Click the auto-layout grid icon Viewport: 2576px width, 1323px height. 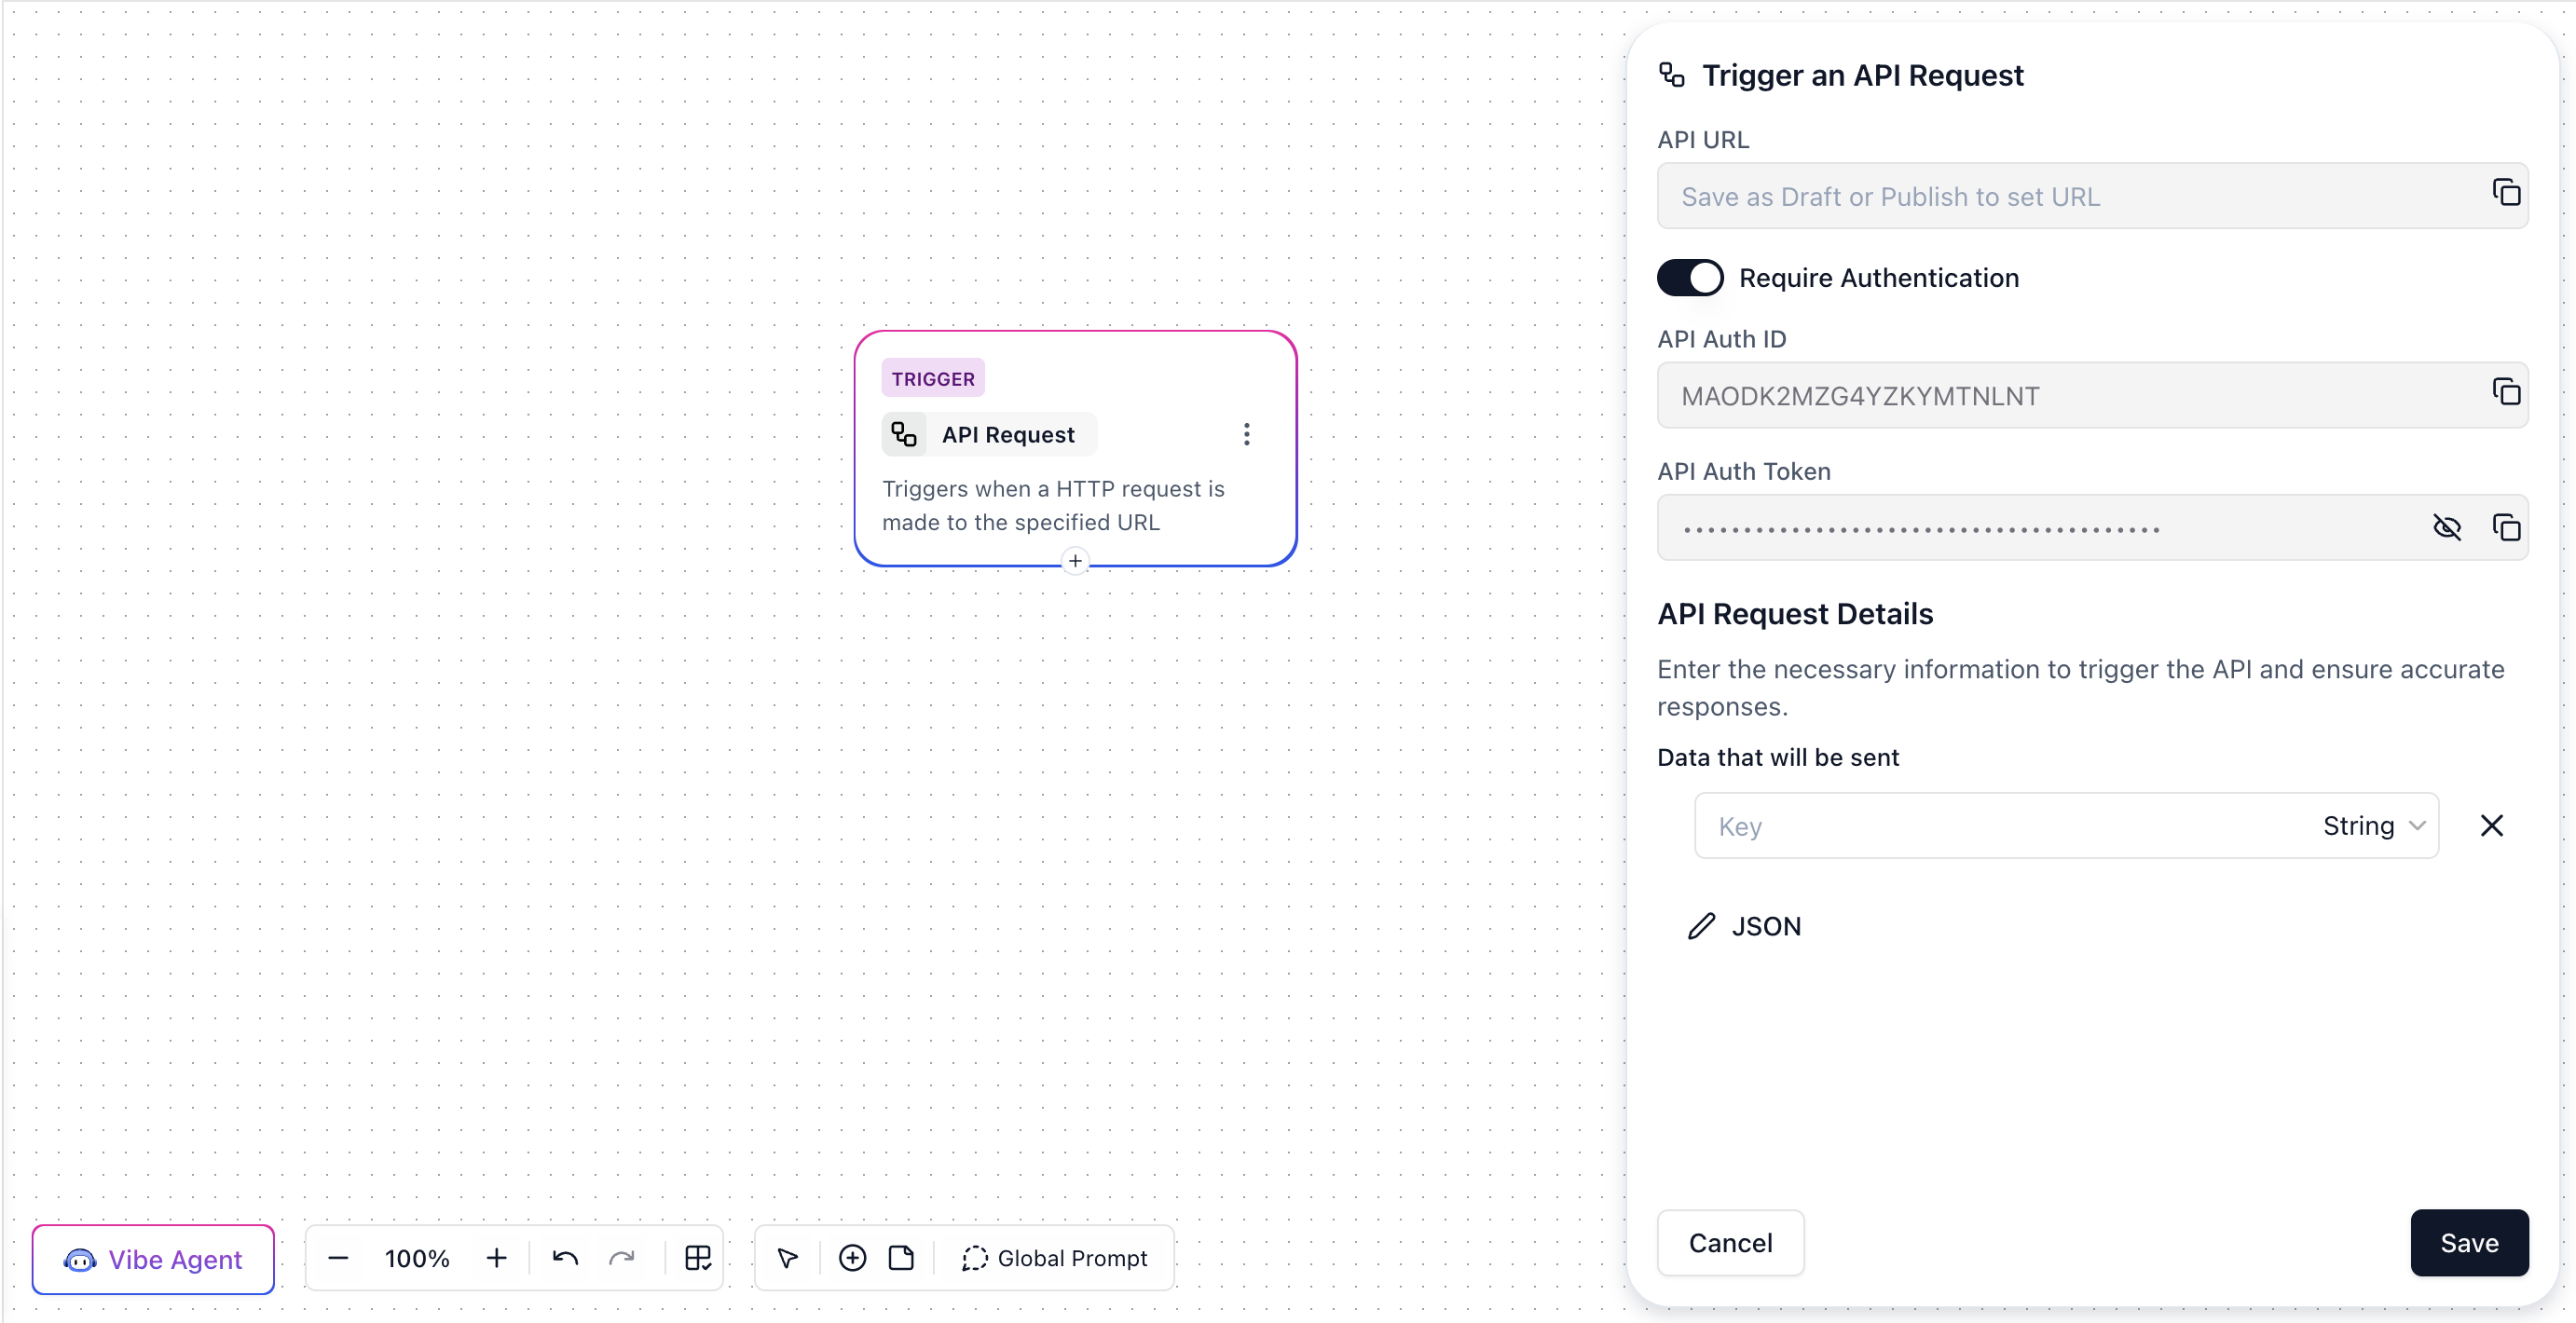pos(697,1258)
